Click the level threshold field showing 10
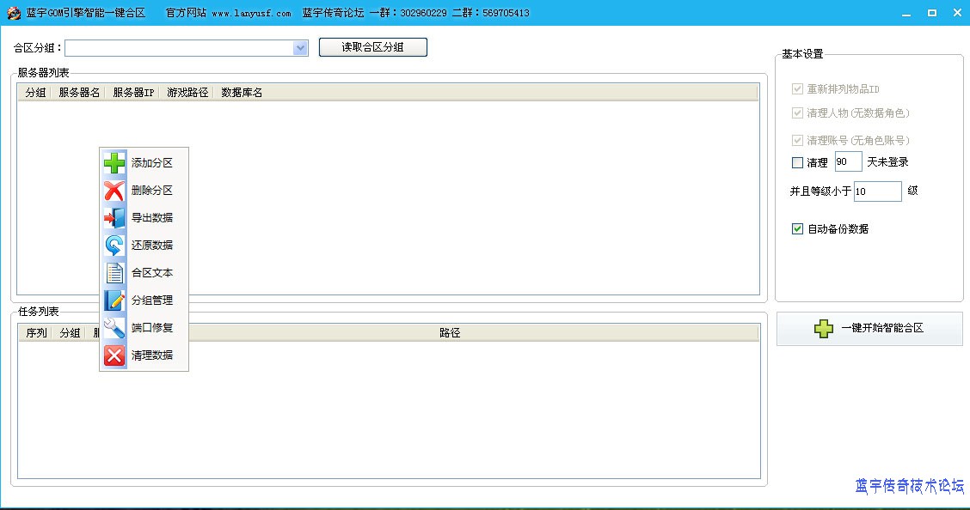970x510 pixels. point(877,191)
